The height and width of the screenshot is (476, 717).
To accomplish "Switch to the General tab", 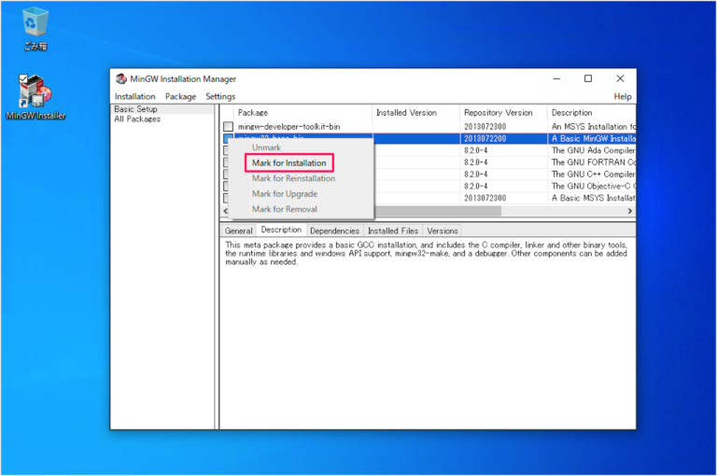I will pos(238,231).
